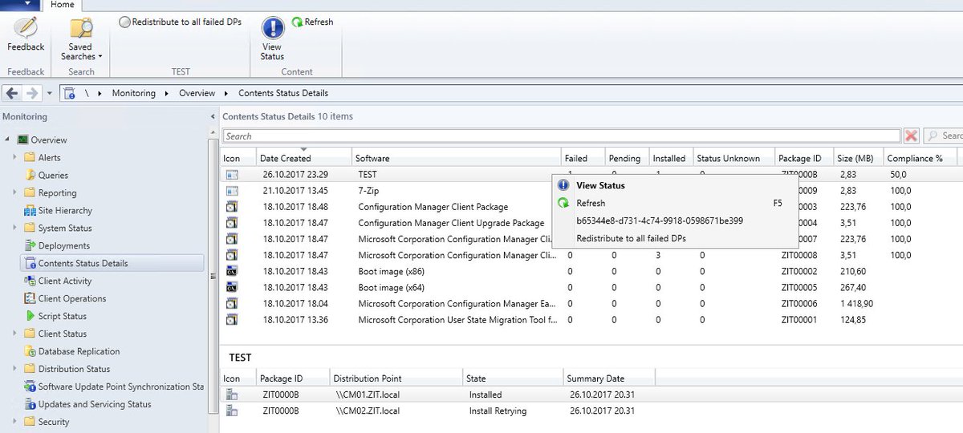Select Configuration Manager Client Upgrade Package row
The image size is (963, 433).
pos(591,223)
